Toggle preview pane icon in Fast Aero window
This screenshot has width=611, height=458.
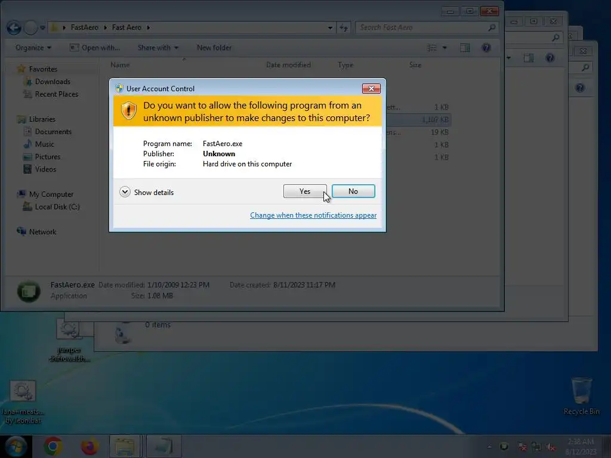click(x=465, y=48)
